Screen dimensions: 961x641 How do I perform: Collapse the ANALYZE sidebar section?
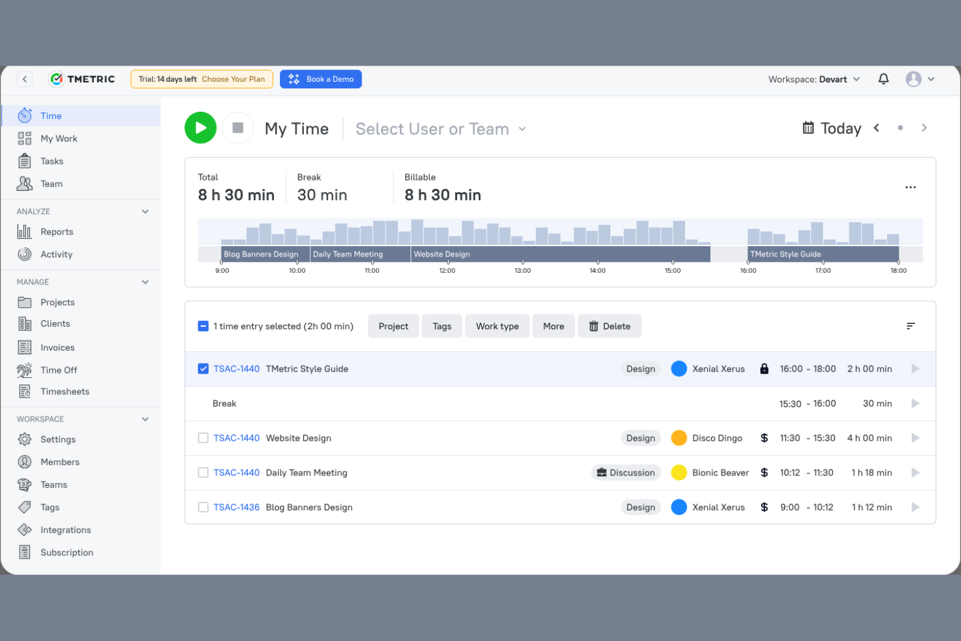coord(145,211)
